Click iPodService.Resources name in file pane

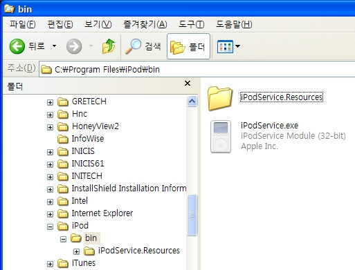point(282,97)
